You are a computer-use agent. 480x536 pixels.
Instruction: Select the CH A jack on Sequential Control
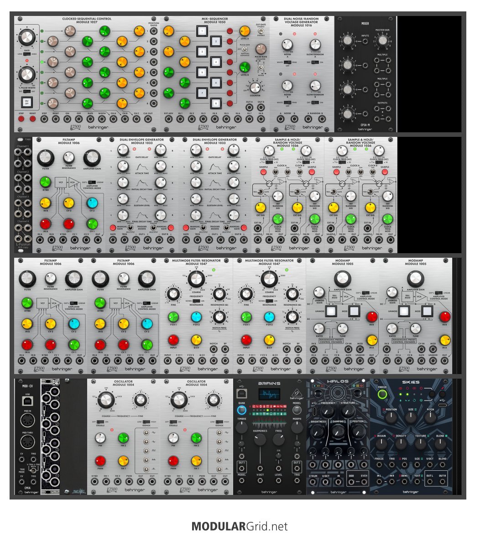tap(114, 119)
